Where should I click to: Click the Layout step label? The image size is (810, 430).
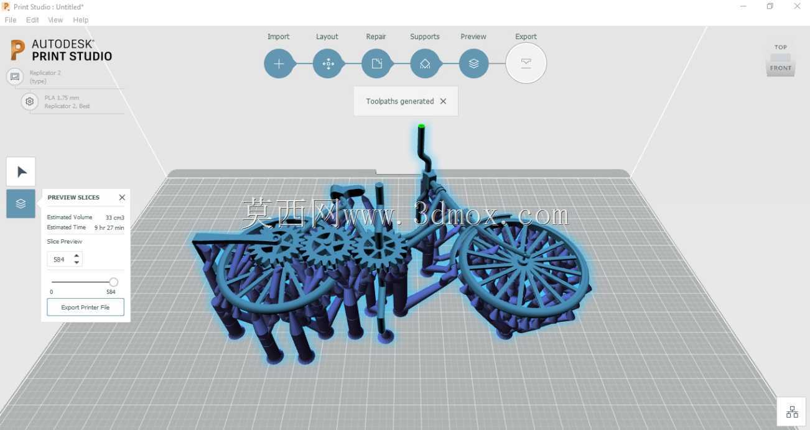(327, 37)
